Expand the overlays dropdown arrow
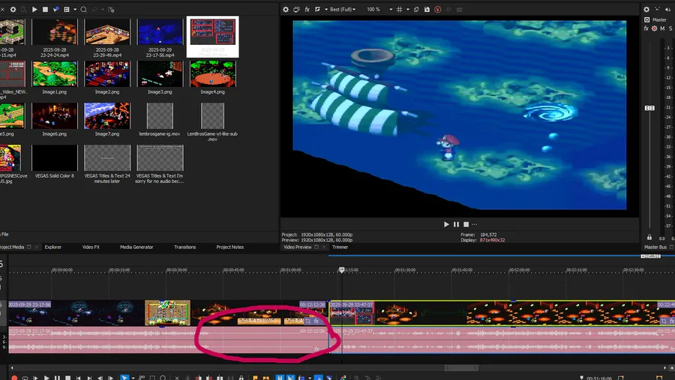The height and width of the screenshot is (380, 675). point(408,10)
